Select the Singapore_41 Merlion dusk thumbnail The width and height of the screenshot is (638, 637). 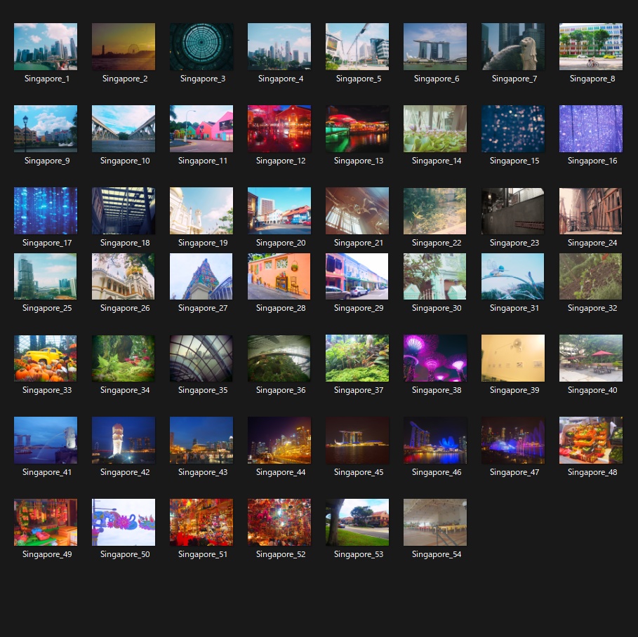46,441
